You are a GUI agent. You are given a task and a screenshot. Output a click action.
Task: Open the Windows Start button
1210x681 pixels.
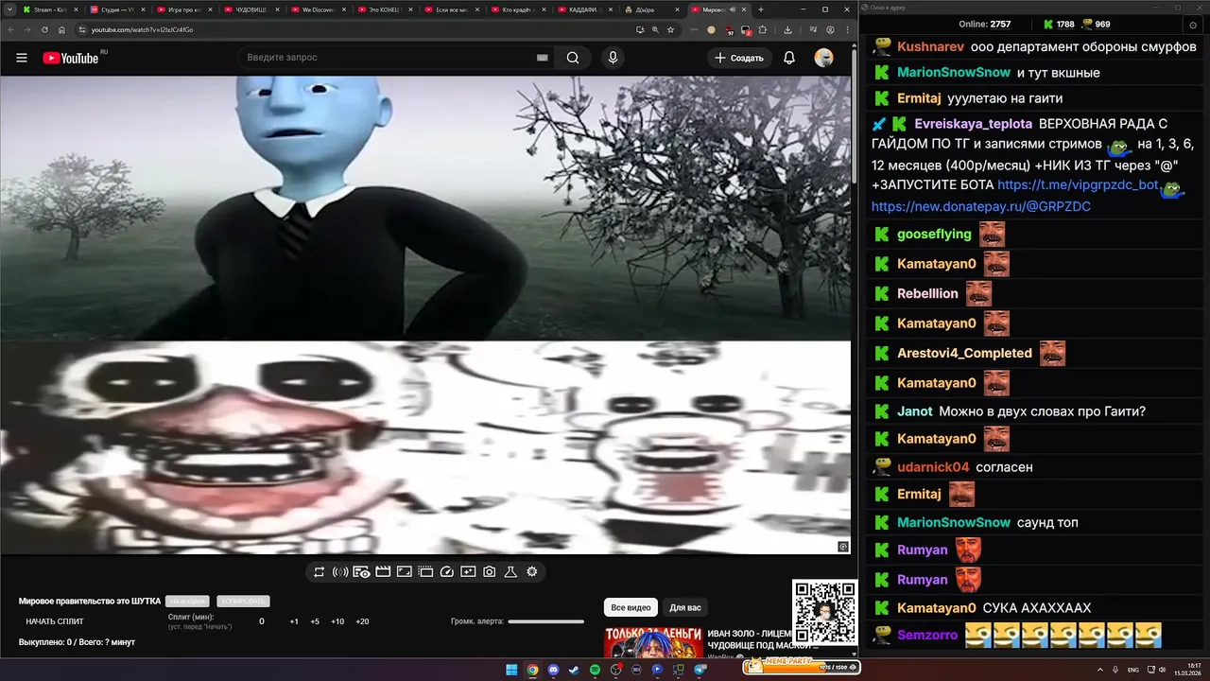click(x=511, y=670)
